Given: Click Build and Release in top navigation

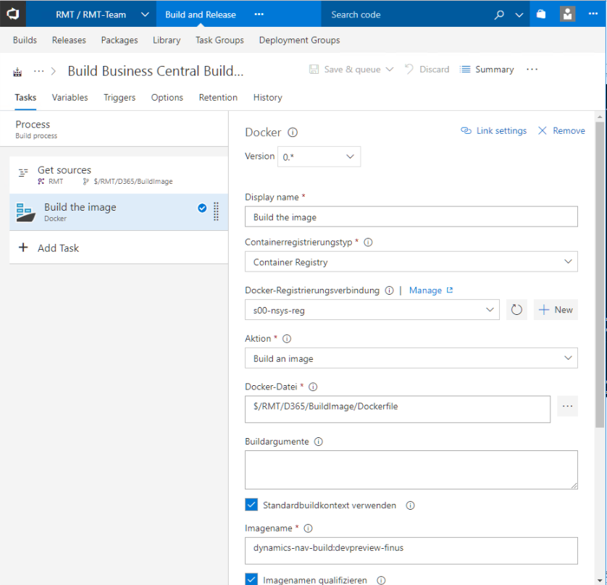Looking at the screenshot, I should 201,14.
